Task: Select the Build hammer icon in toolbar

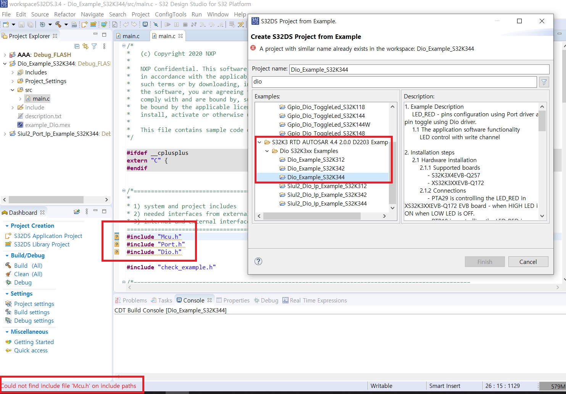Action: click(59, 24)
